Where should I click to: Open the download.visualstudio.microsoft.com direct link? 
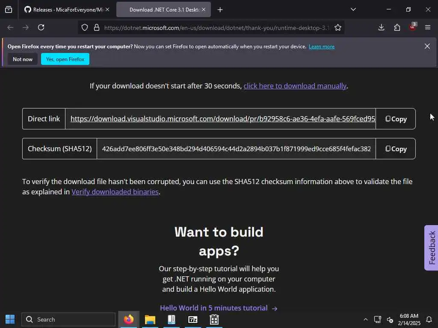click(222, 119)
